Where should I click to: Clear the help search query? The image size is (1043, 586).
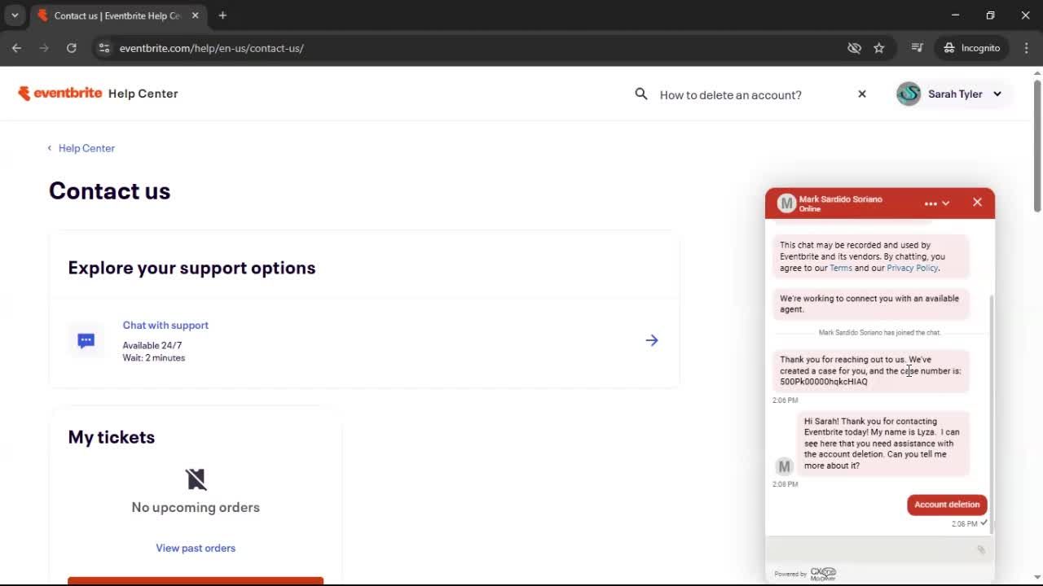tap(862, 94)
